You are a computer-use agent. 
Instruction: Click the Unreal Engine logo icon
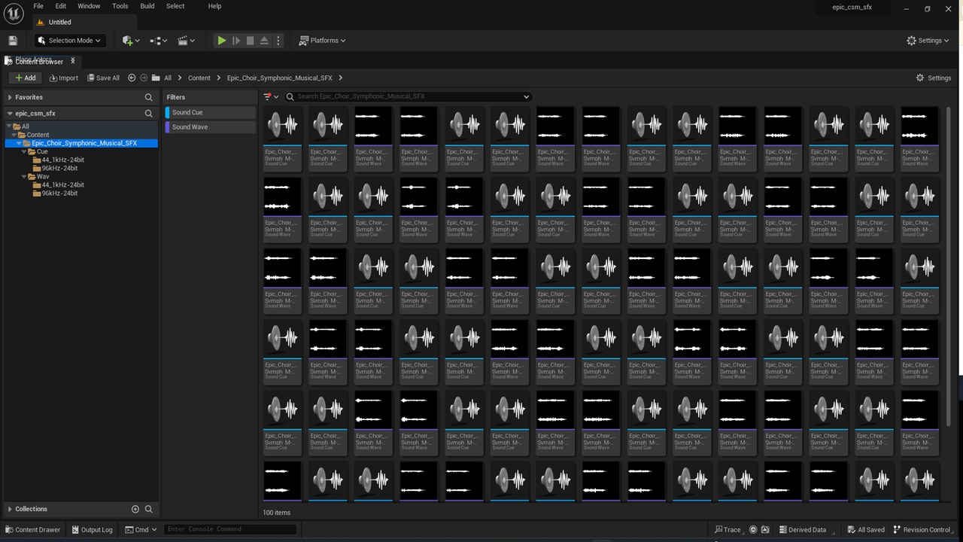point(14,14)
